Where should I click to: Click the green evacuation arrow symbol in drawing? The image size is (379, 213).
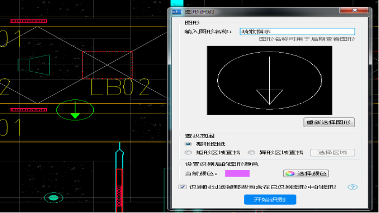75,110
